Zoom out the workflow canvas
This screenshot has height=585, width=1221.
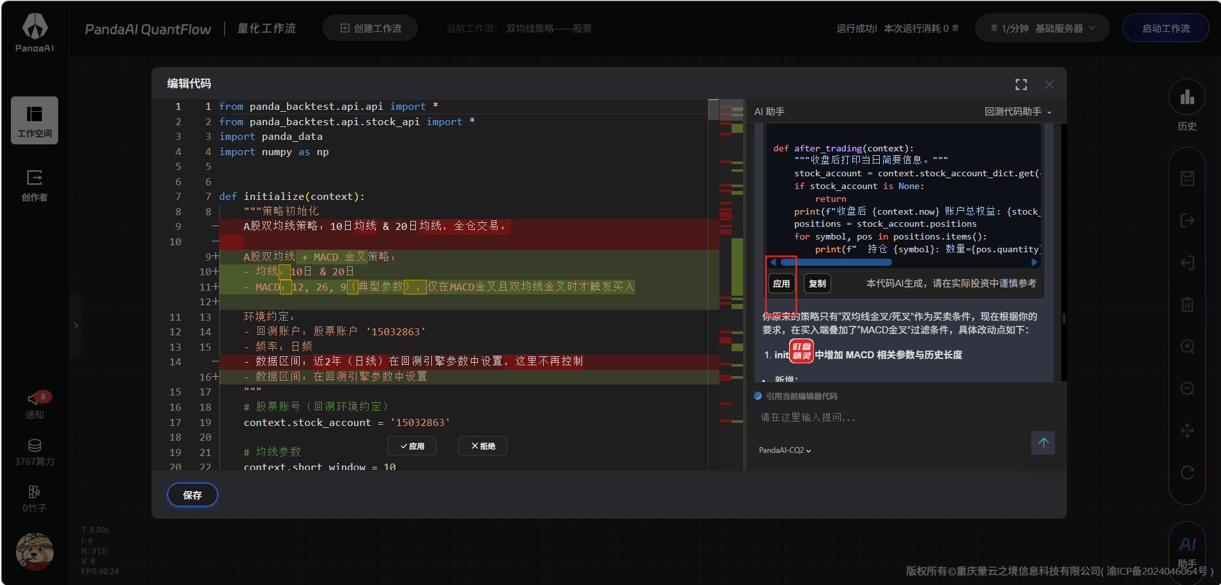1187,388
